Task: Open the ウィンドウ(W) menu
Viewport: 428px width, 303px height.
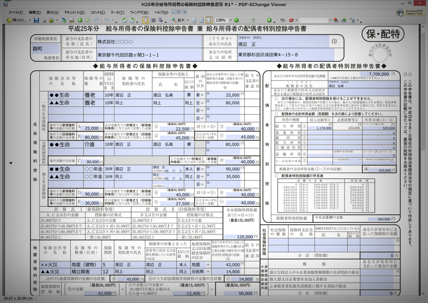Action: click(x=139, y=12)
